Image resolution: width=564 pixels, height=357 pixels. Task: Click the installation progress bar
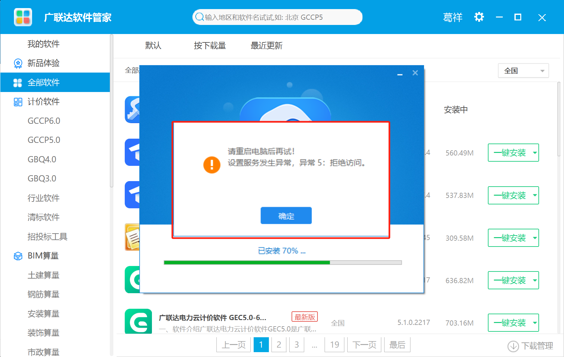pyautogui.click(x=283, y=262)
